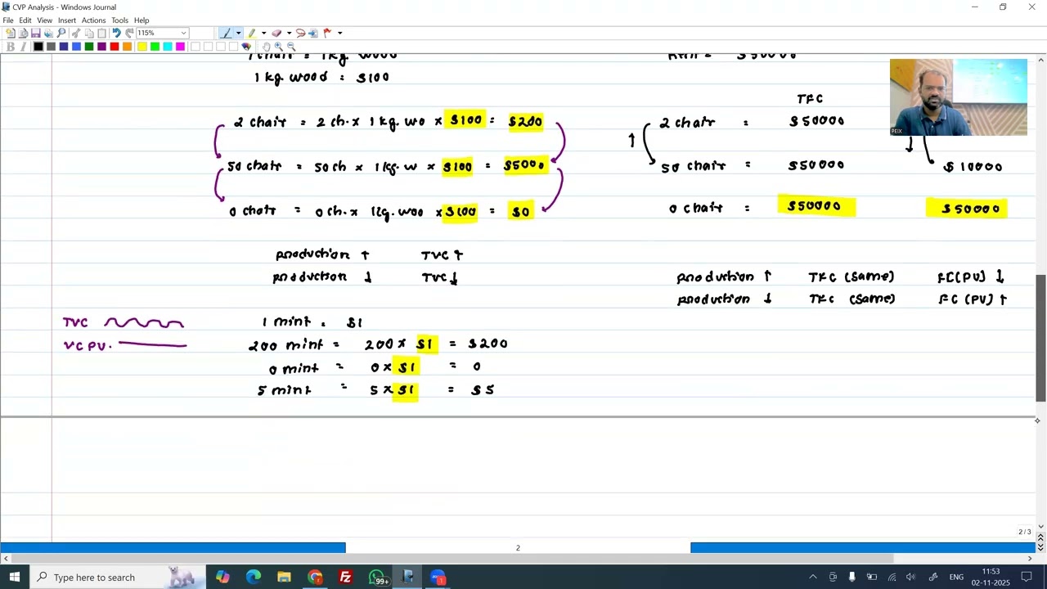This screenshot has height=589, width=1047.
Task: Toggle bold formatting
Action: pos(10,47)
